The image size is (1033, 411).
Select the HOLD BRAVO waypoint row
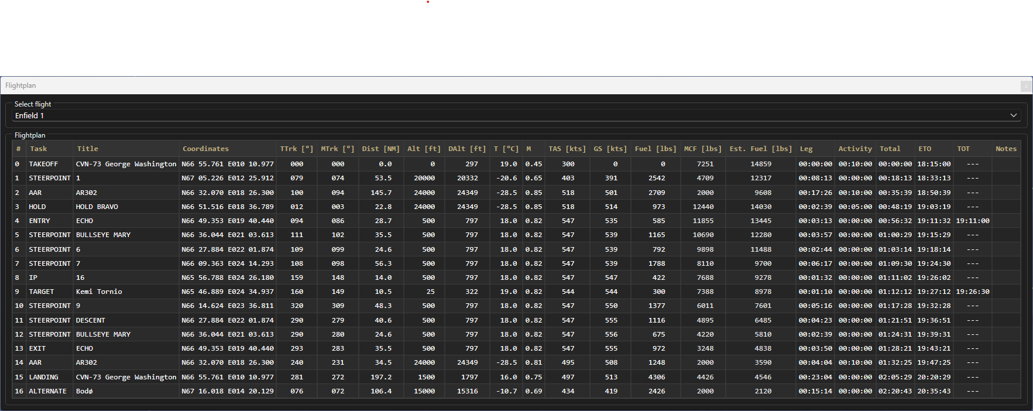tap(97, 207)
